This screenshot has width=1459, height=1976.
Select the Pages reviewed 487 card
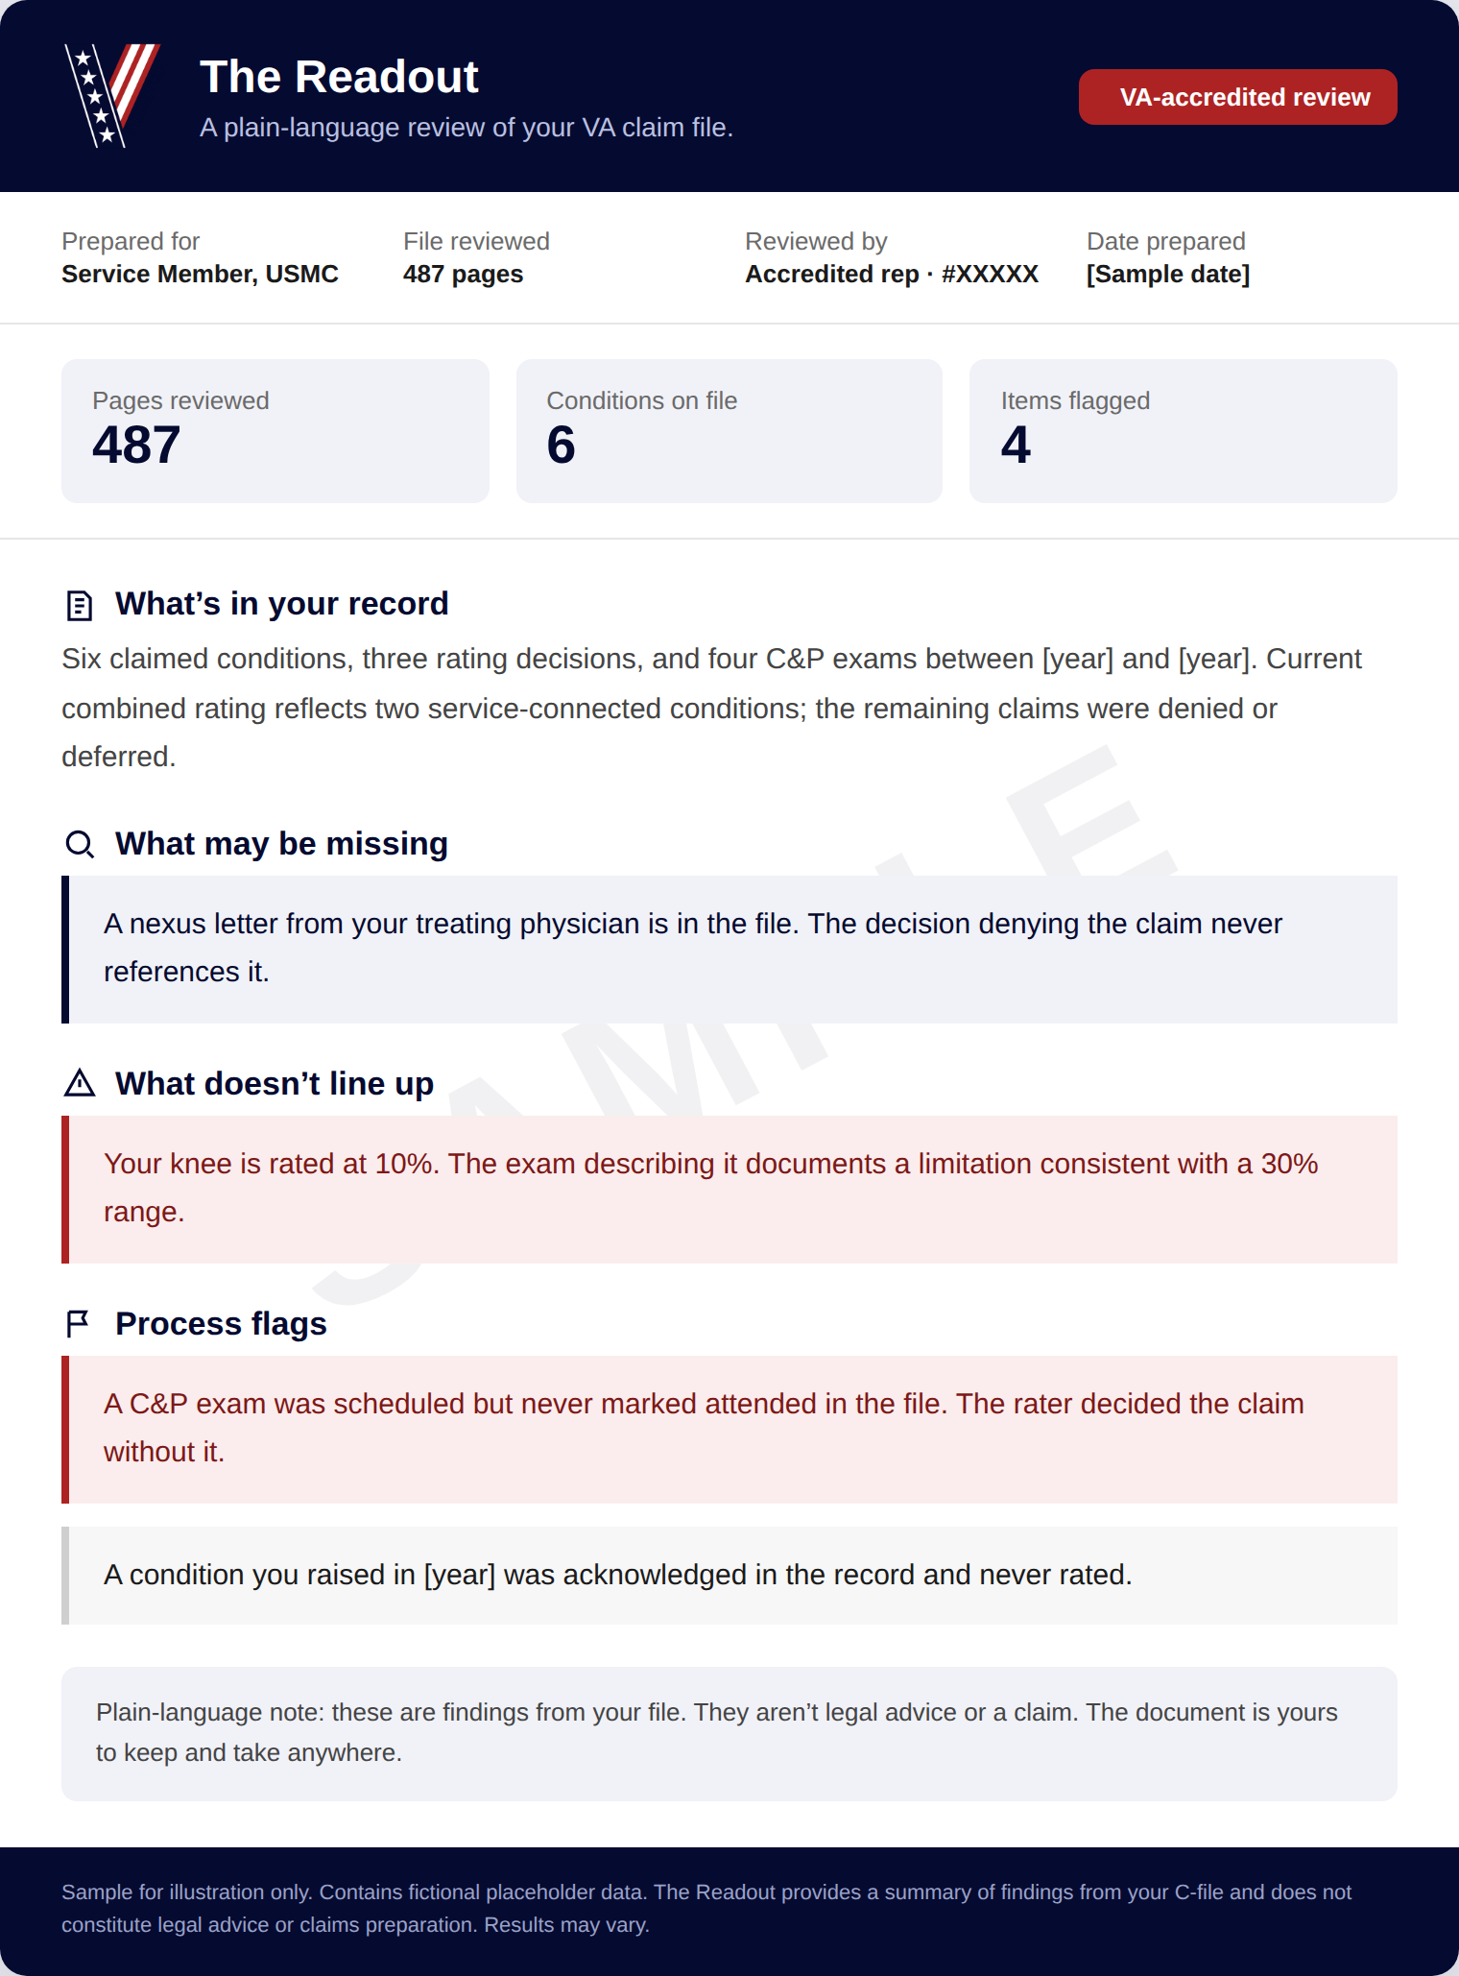point(275,431)
